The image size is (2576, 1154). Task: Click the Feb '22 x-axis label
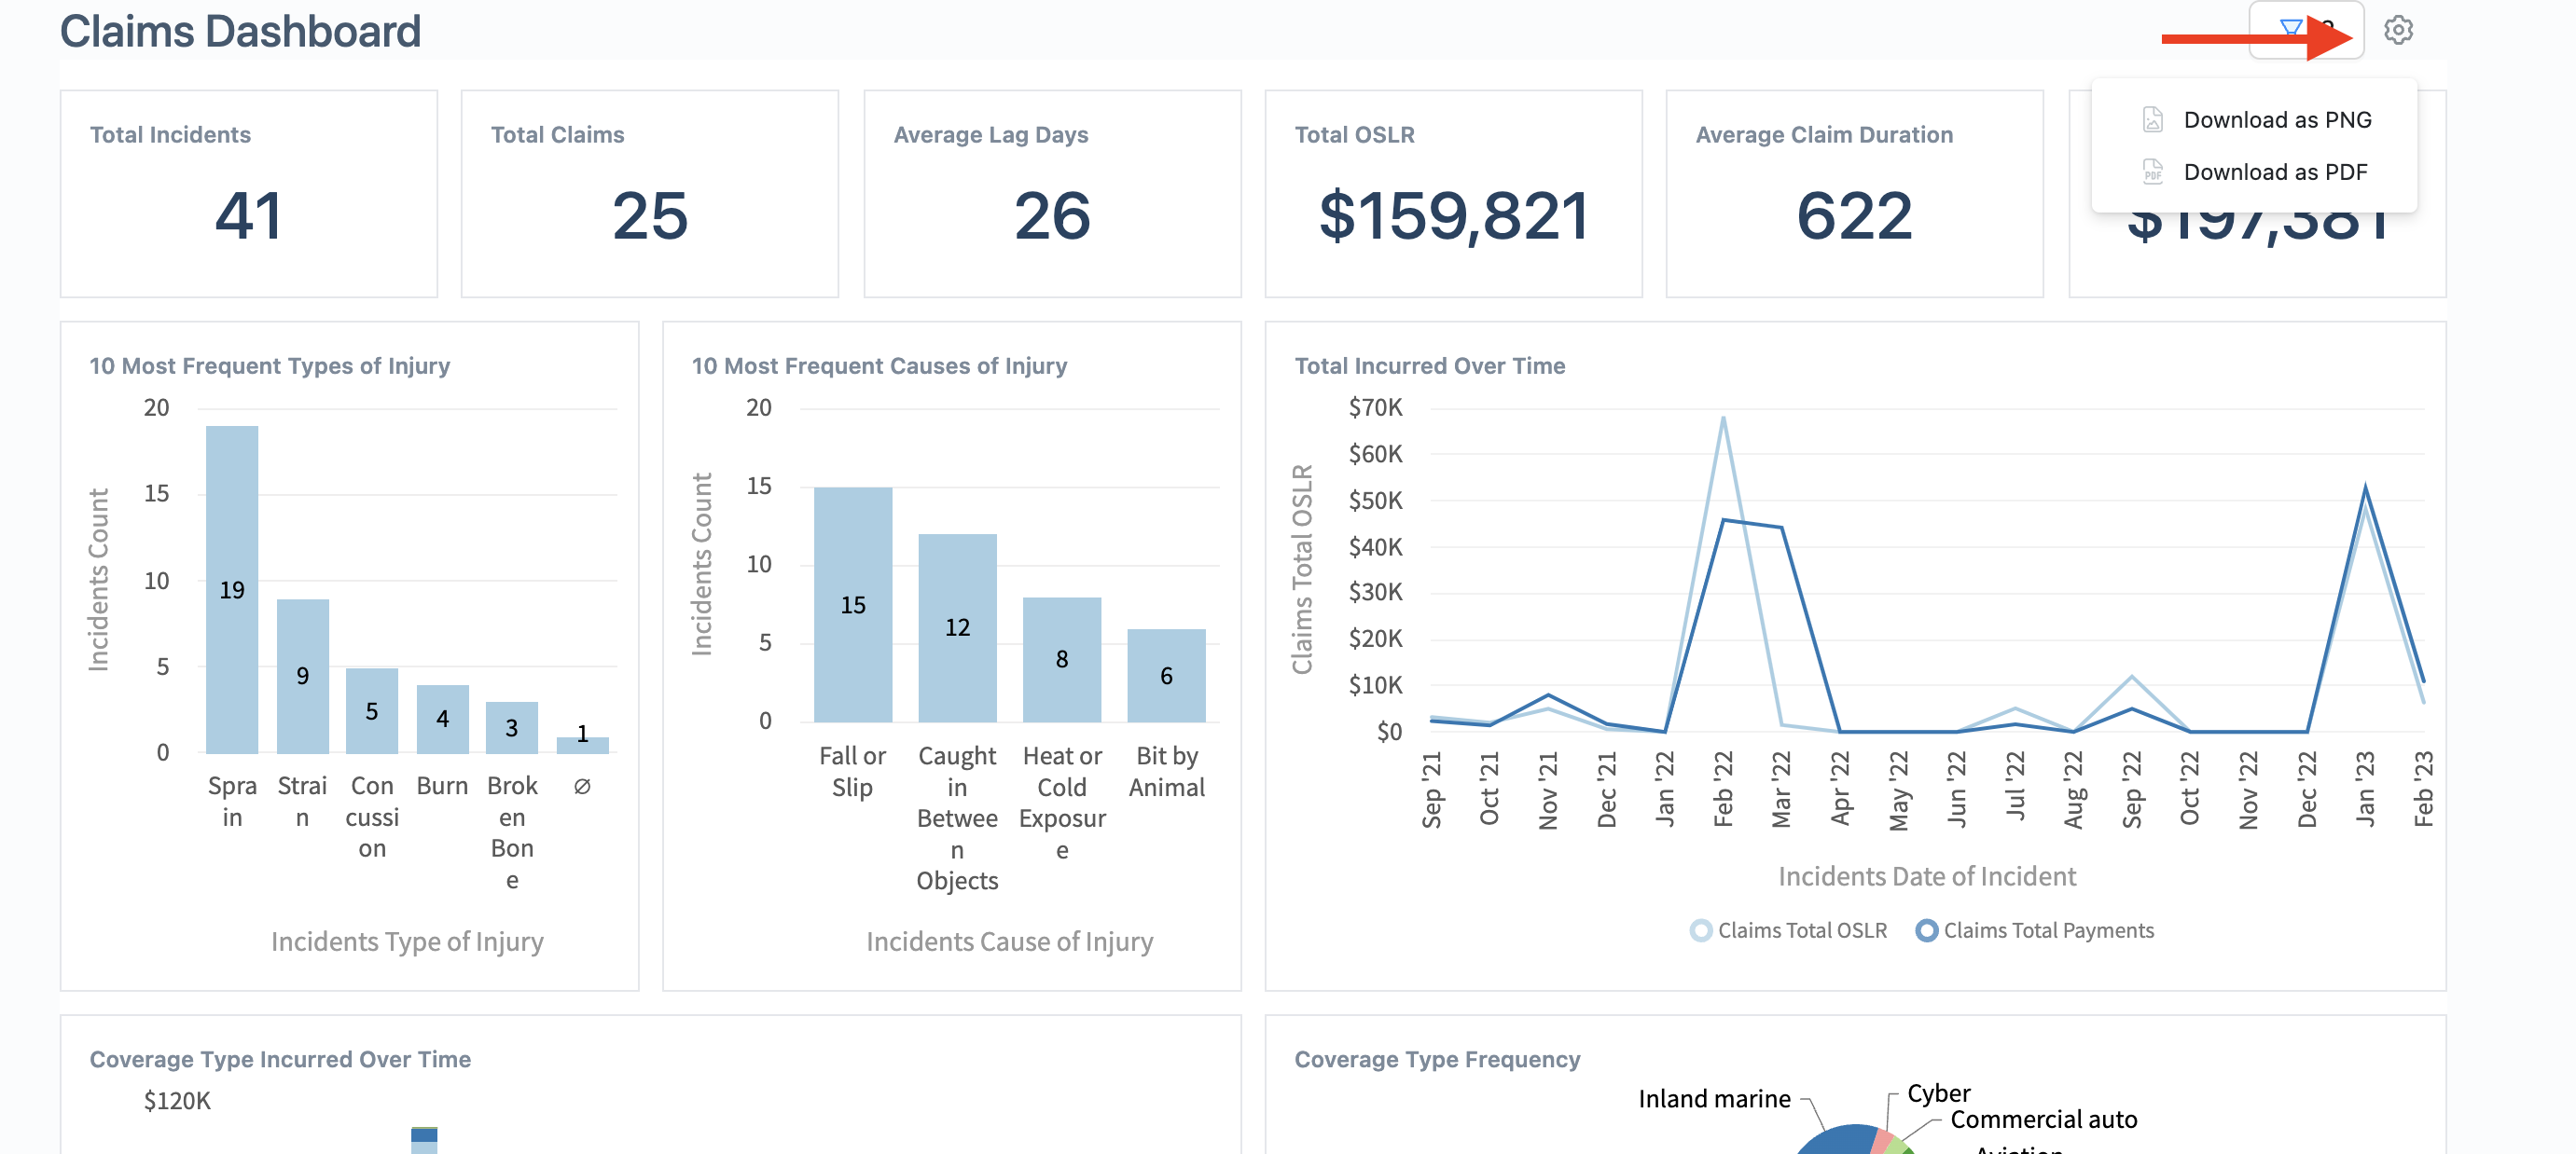(1722, 790)
